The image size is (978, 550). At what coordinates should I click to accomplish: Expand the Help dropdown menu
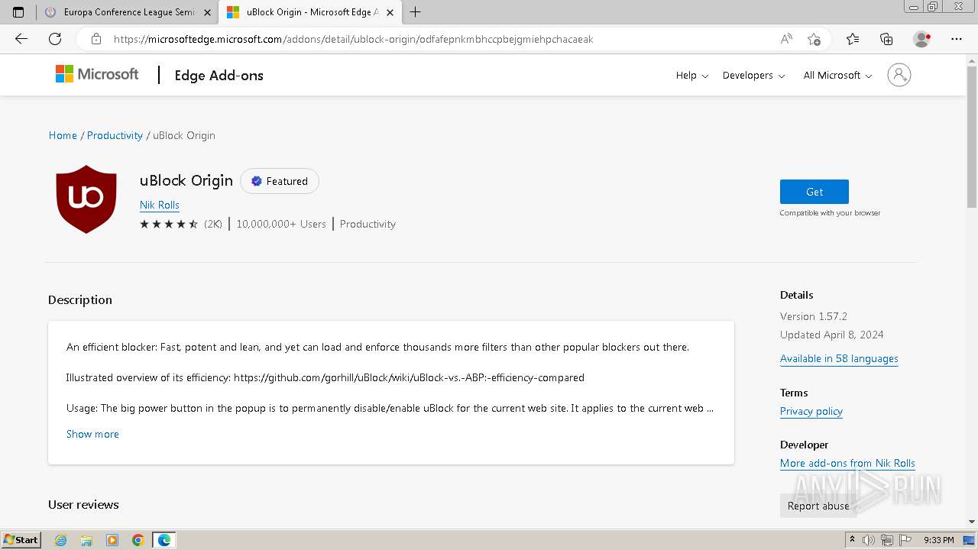tap(692, 75)
